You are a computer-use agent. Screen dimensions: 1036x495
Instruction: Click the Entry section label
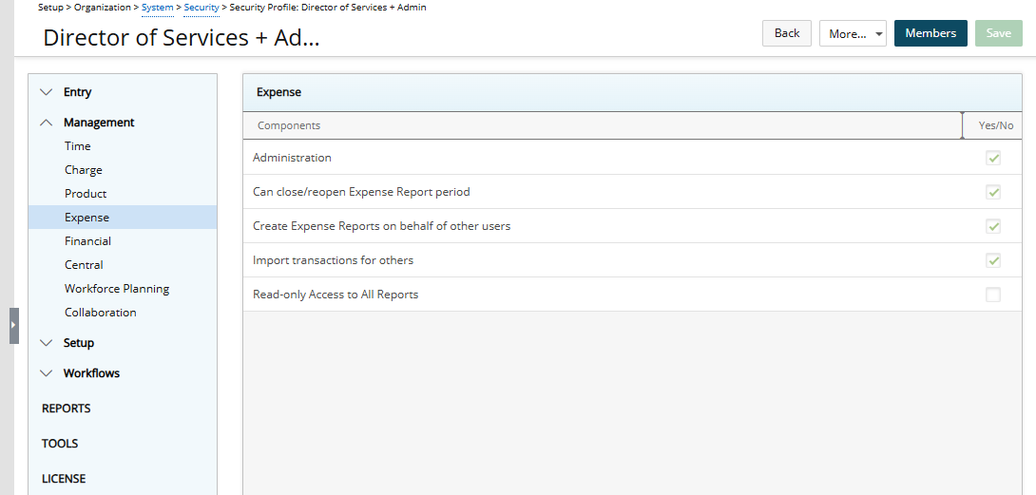pyautogui.click(x=77, y=92)
